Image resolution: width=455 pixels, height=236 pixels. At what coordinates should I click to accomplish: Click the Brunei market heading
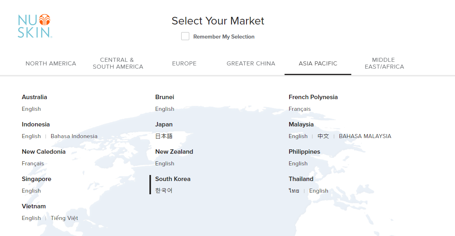(165, 97)
